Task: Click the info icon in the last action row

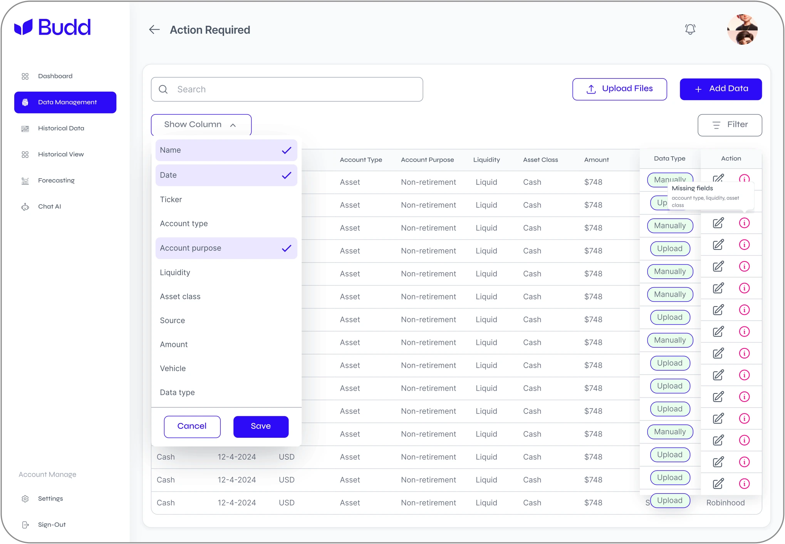Action: coord(744,484)
